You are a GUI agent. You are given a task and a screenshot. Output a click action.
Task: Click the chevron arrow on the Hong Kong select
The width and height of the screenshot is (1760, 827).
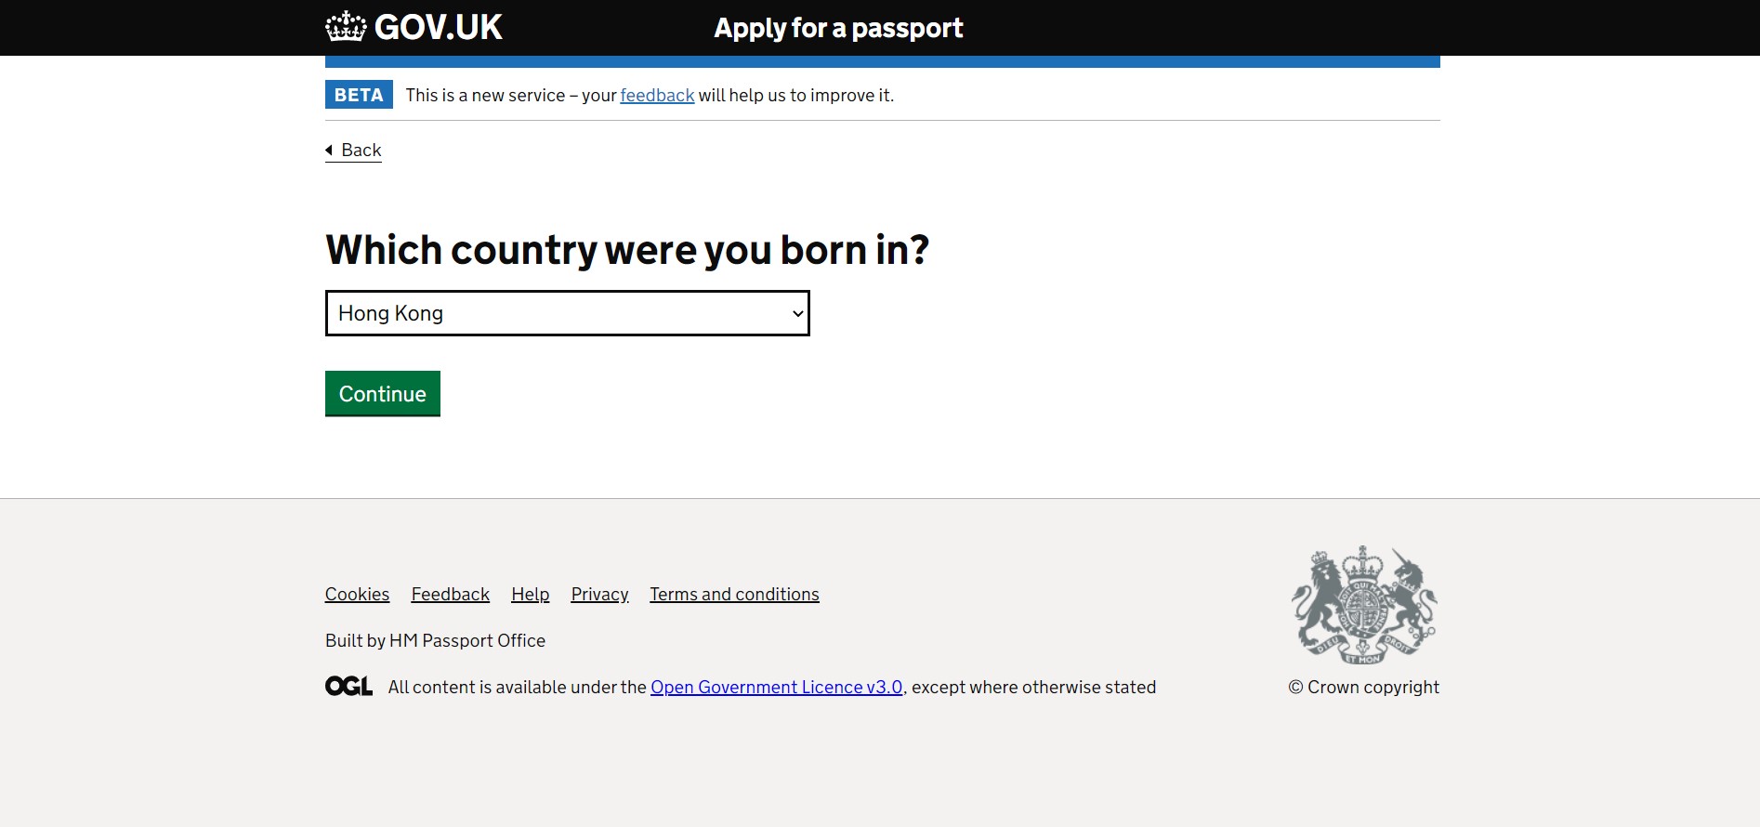tap(797, 313)
